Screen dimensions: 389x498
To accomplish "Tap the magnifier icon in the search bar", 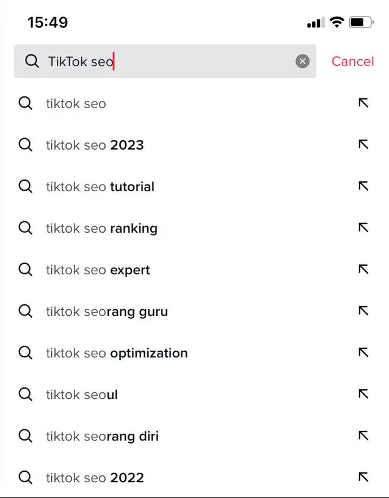I will 32,61.
